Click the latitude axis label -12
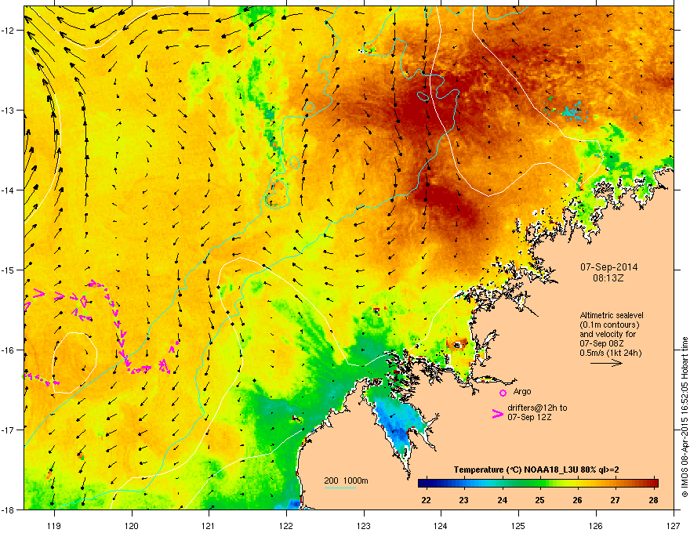Image resolution: width=690 pixels, height=533 pixels. point(9,31)
